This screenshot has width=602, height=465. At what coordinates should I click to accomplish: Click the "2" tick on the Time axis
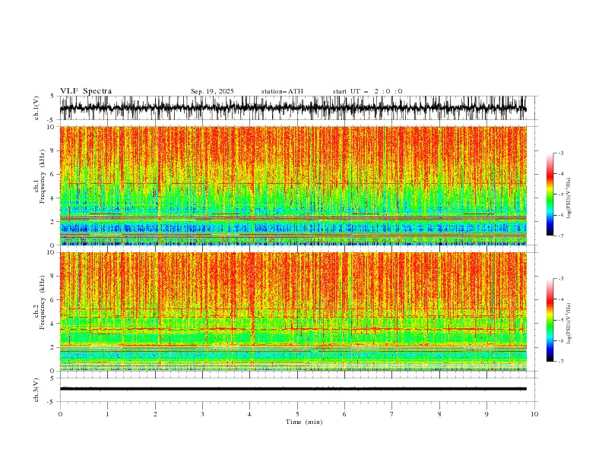pos(155,414)
